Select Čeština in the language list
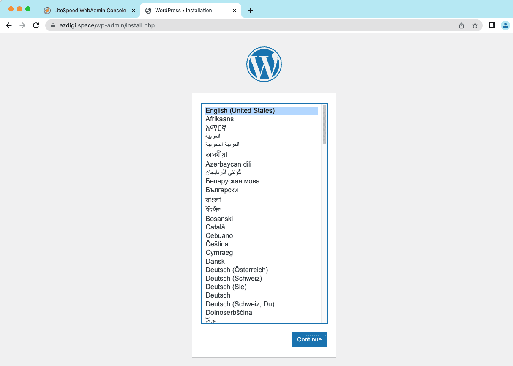 pyautogui.click(x=217, y=244)
